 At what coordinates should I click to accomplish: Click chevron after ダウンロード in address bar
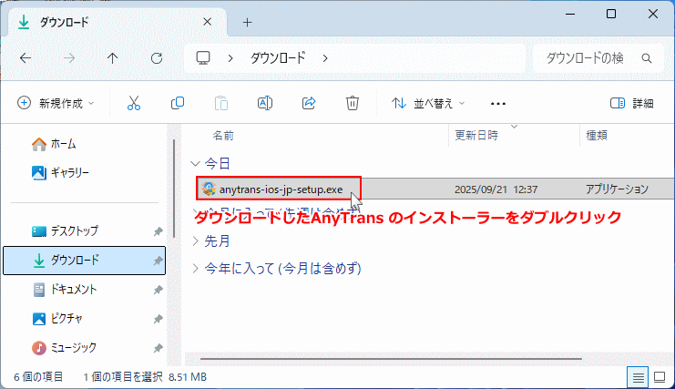[x=325, y=58]
